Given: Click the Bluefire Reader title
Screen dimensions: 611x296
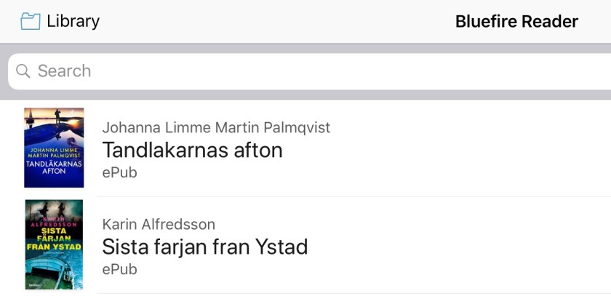Looking at the screenshot, I should tap(516, 21).
